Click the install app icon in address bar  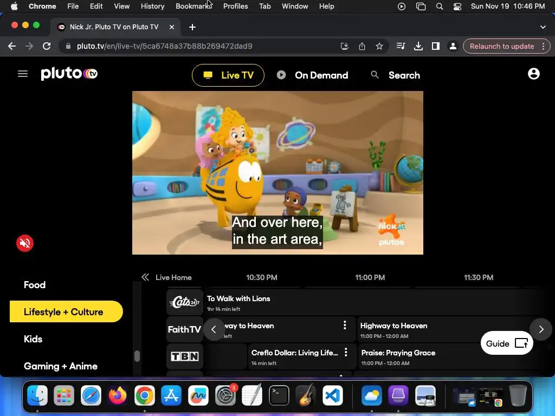pos(344,46)
